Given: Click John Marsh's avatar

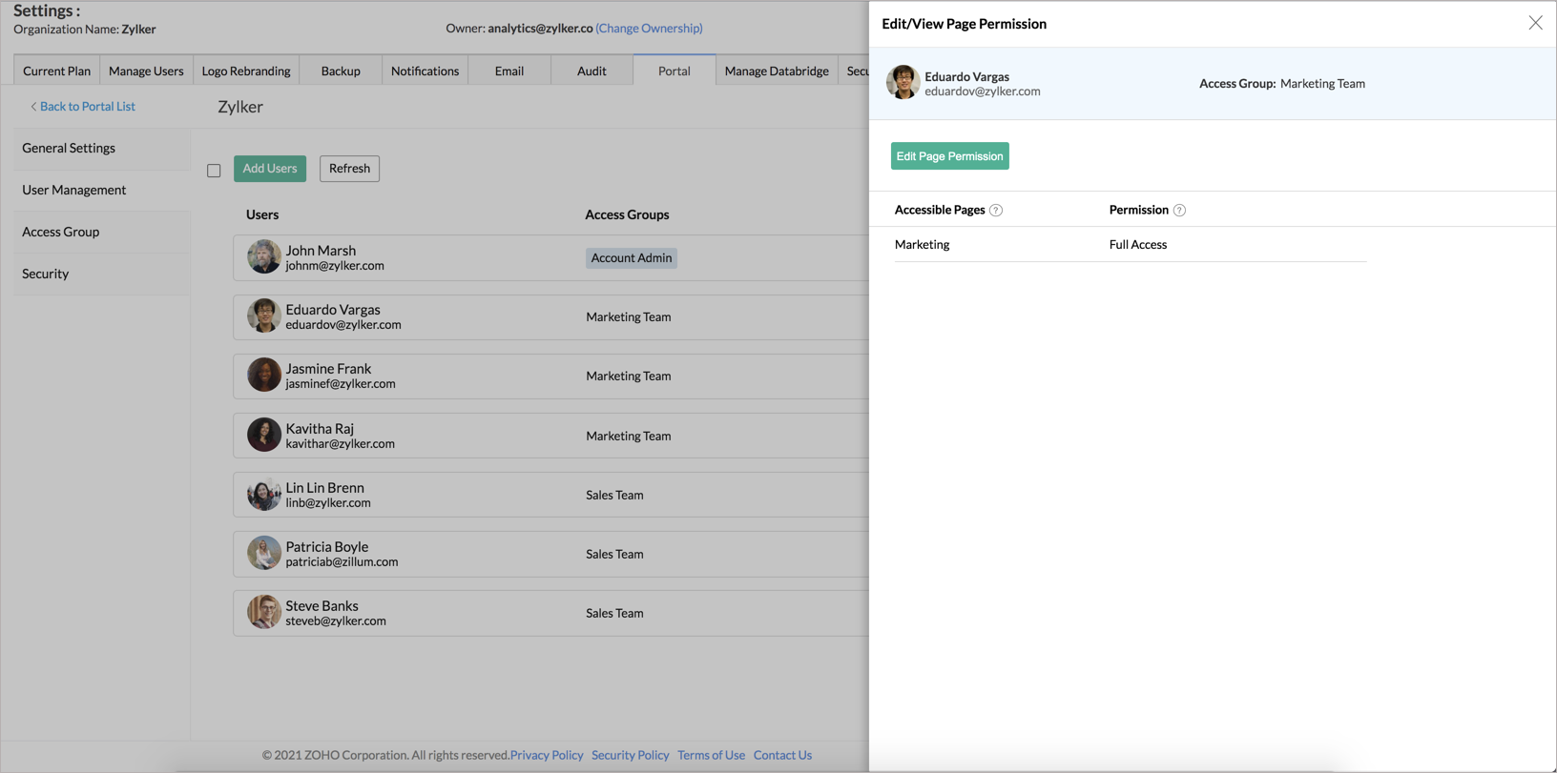Looking at the screenshot, I should 264,256.
